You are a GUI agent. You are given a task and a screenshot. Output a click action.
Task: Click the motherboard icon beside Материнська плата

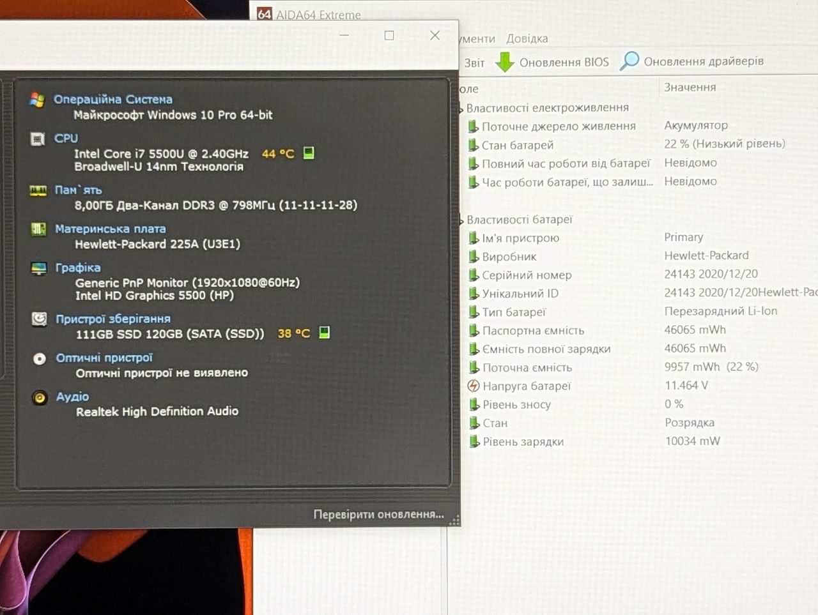click(39, 229)
